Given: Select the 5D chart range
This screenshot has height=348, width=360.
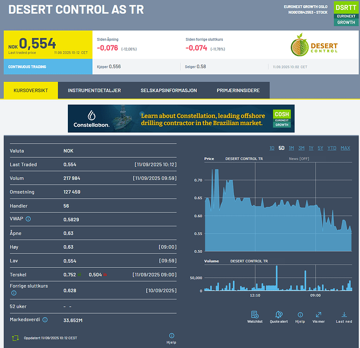Looking at the screenshot, I should coord(282,148).
